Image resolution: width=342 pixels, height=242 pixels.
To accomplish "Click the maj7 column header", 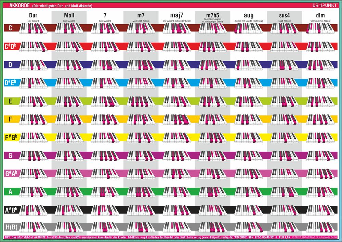I will tap(176, 16).
